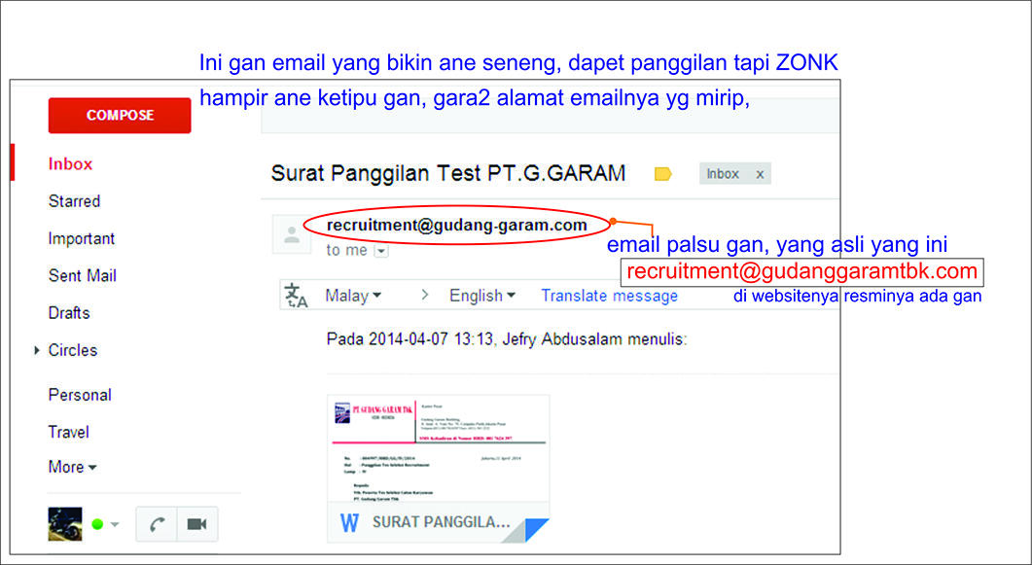Start a video call with camera icon
The image size is (1032, 565).
tap(196, 524)
